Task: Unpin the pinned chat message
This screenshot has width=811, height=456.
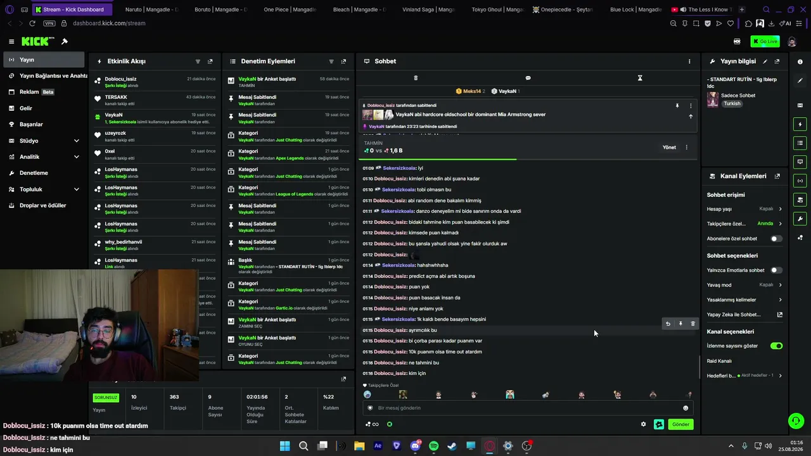Action: pos(677,106)
